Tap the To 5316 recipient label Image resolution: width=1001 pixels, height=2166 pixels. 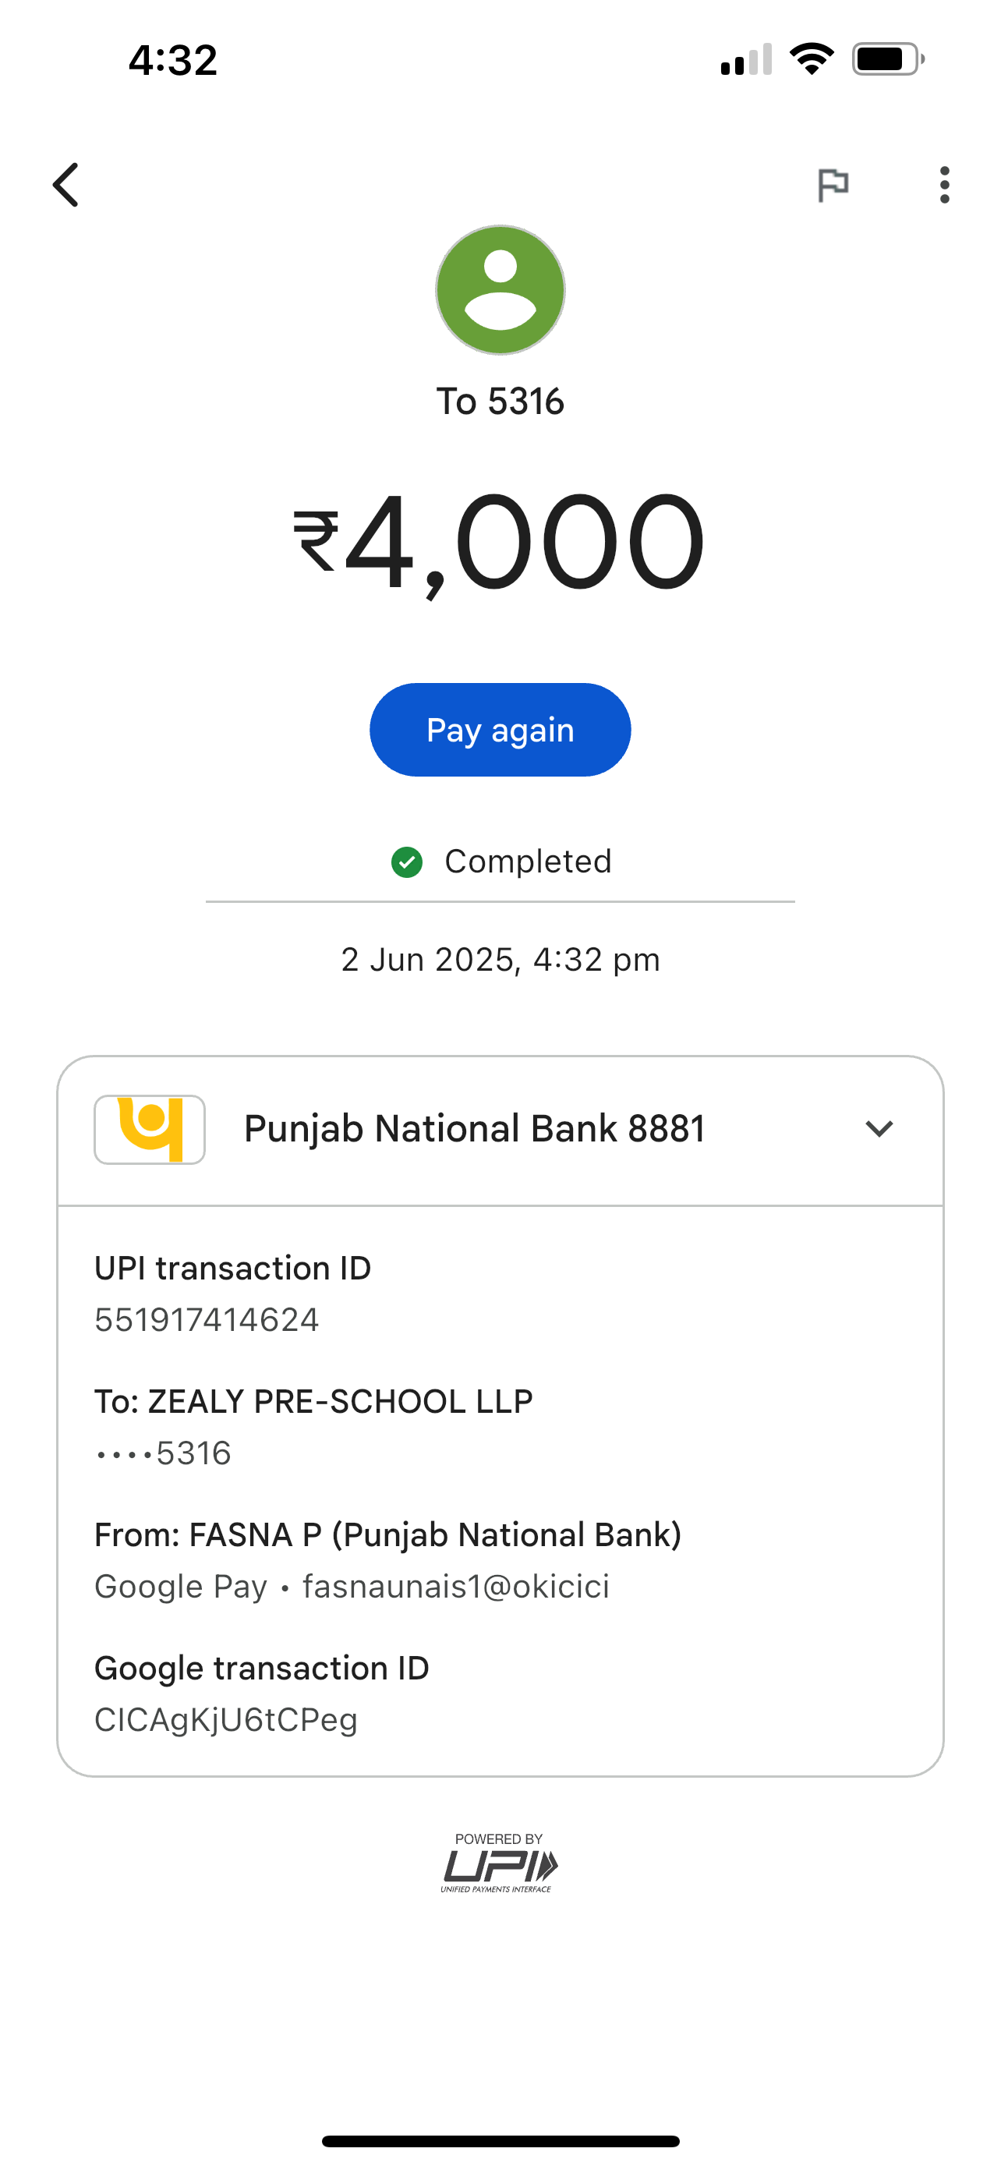[500, 402]
